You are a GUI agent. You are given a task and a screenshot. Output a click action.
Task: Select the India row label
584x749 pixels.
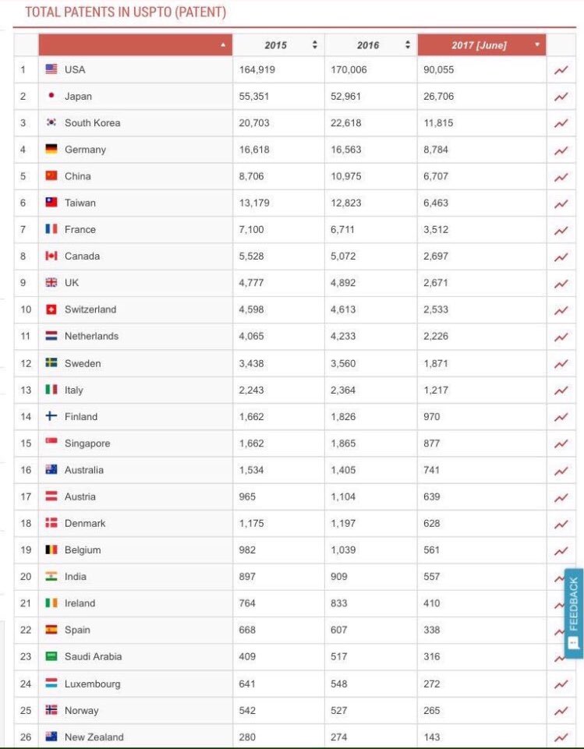click(76, 577)
